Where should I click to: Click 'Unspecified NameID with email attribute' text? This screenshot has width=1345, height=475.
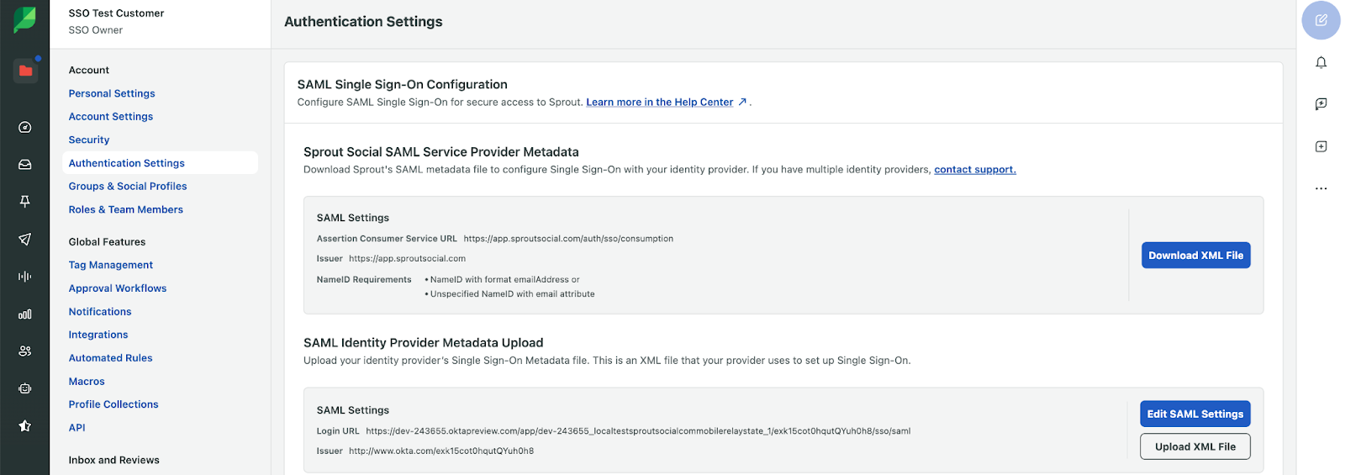(512, 294)
